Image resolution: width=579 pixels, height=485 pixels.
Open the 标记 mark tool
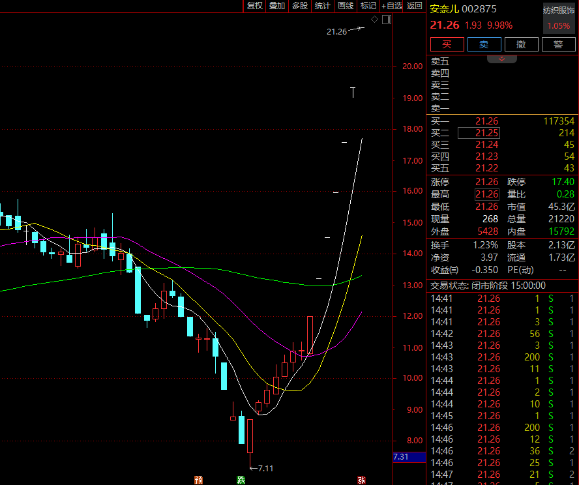click(368, 6)
